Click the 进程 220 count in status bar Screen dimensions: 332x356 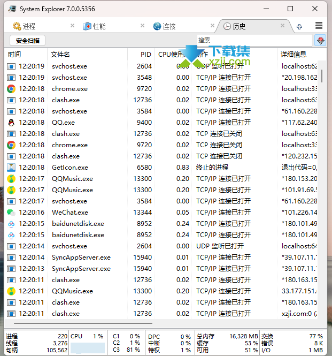coord(36,336)
